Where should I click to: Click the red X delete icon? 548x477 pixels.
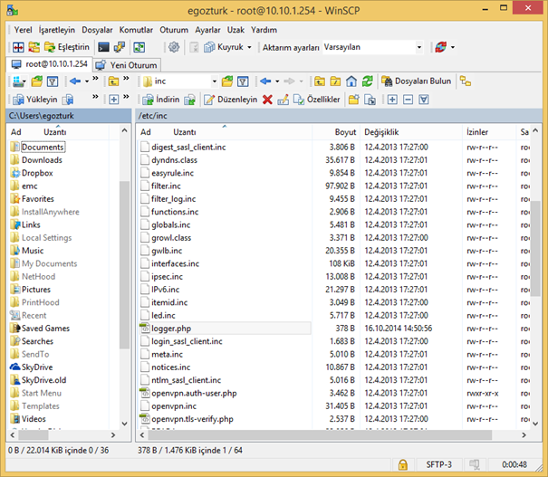(x=267, y=100)
